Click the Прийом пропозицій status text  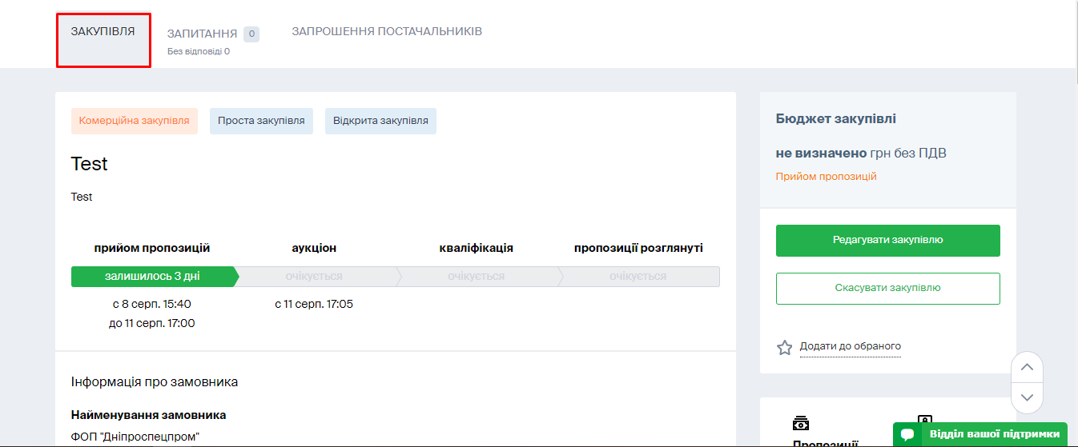(826, 177)
